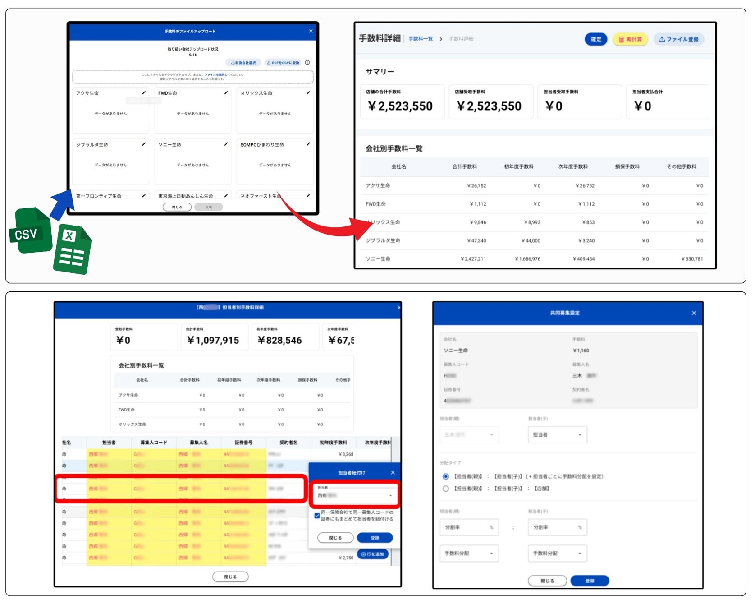
Task: Select 担当者ごとに手数料分配を設定 radio option
Action: [446, 476]
